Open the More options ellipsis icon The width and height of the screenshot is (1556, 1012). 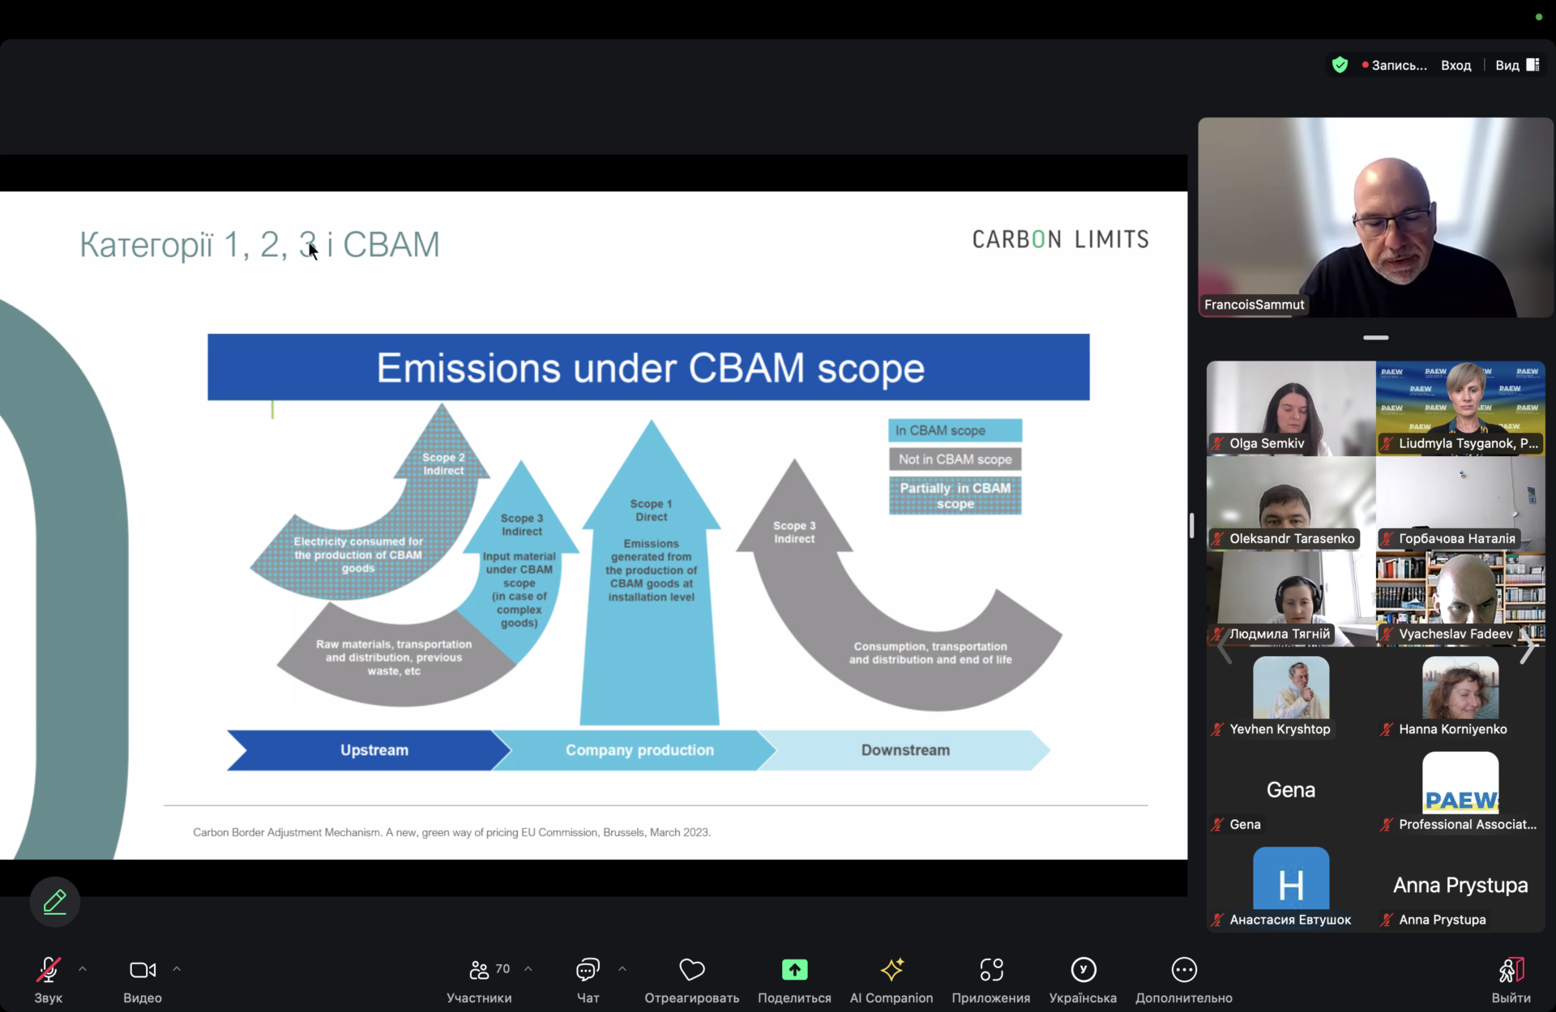pyautogui.click(x=1183, y=970)
